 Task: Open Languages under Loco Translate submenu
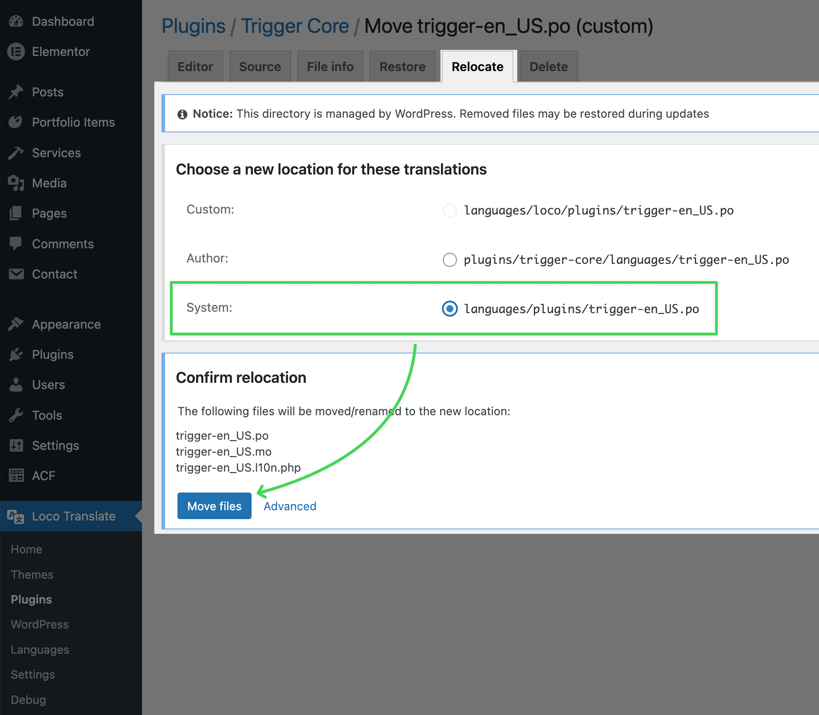(x=40, y=650)
